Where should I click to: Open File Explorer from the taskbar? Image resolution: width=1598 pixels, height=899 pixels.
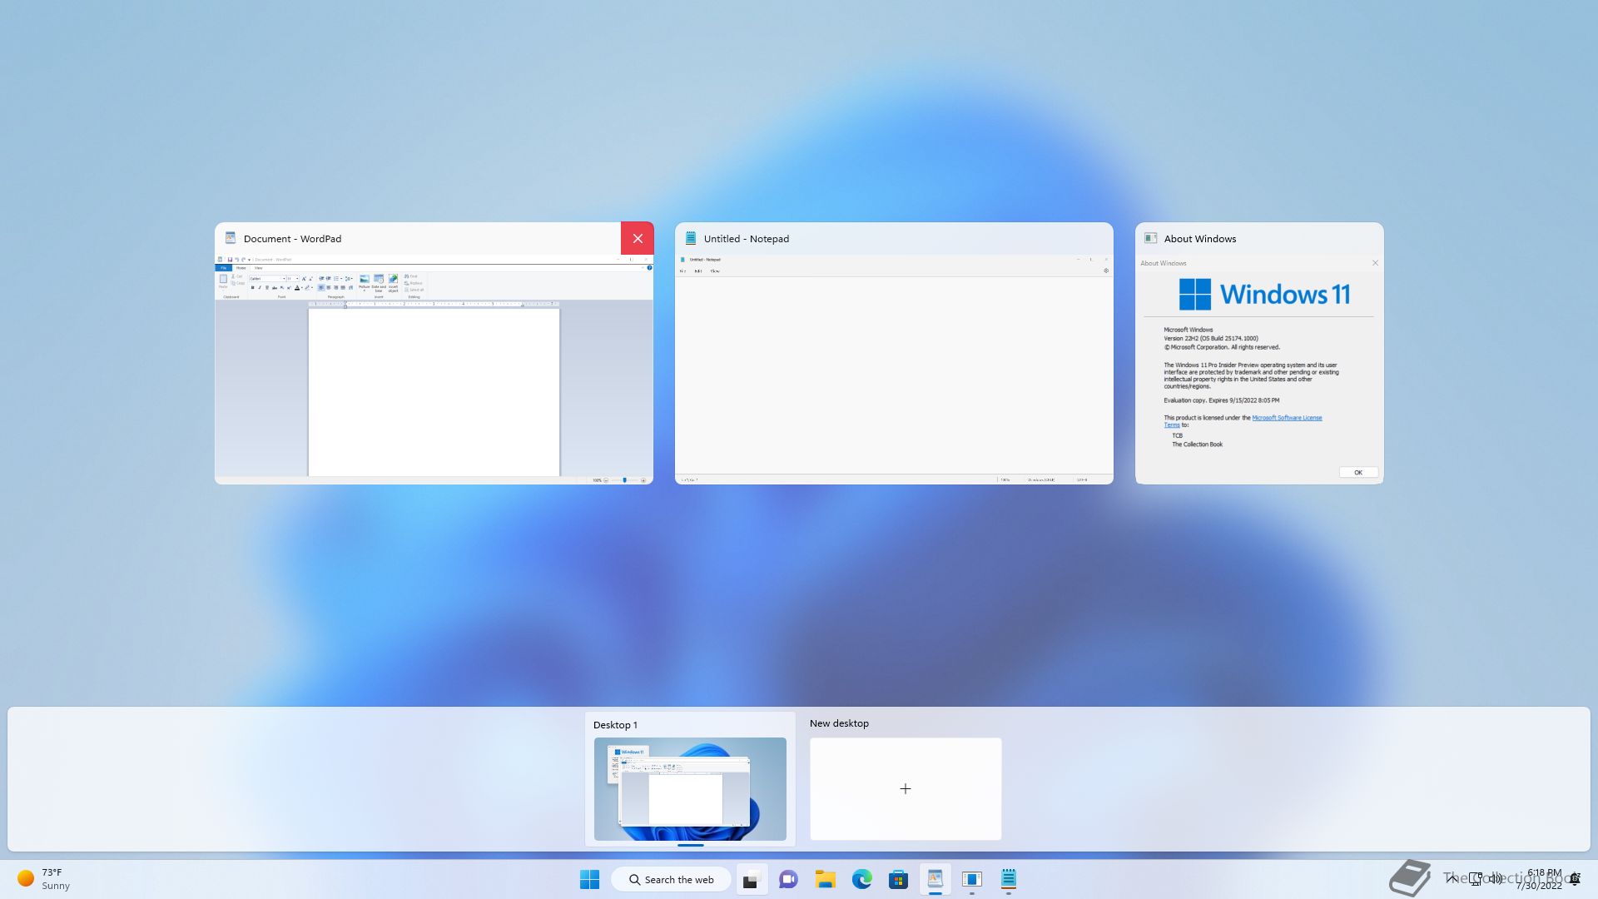tap(825, 879)
